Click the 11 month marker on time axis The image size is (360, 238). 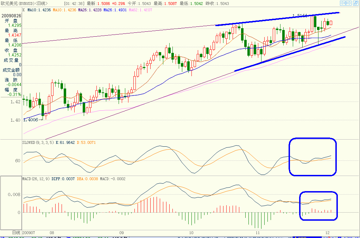pyautogui.click(x=258, y=232)
